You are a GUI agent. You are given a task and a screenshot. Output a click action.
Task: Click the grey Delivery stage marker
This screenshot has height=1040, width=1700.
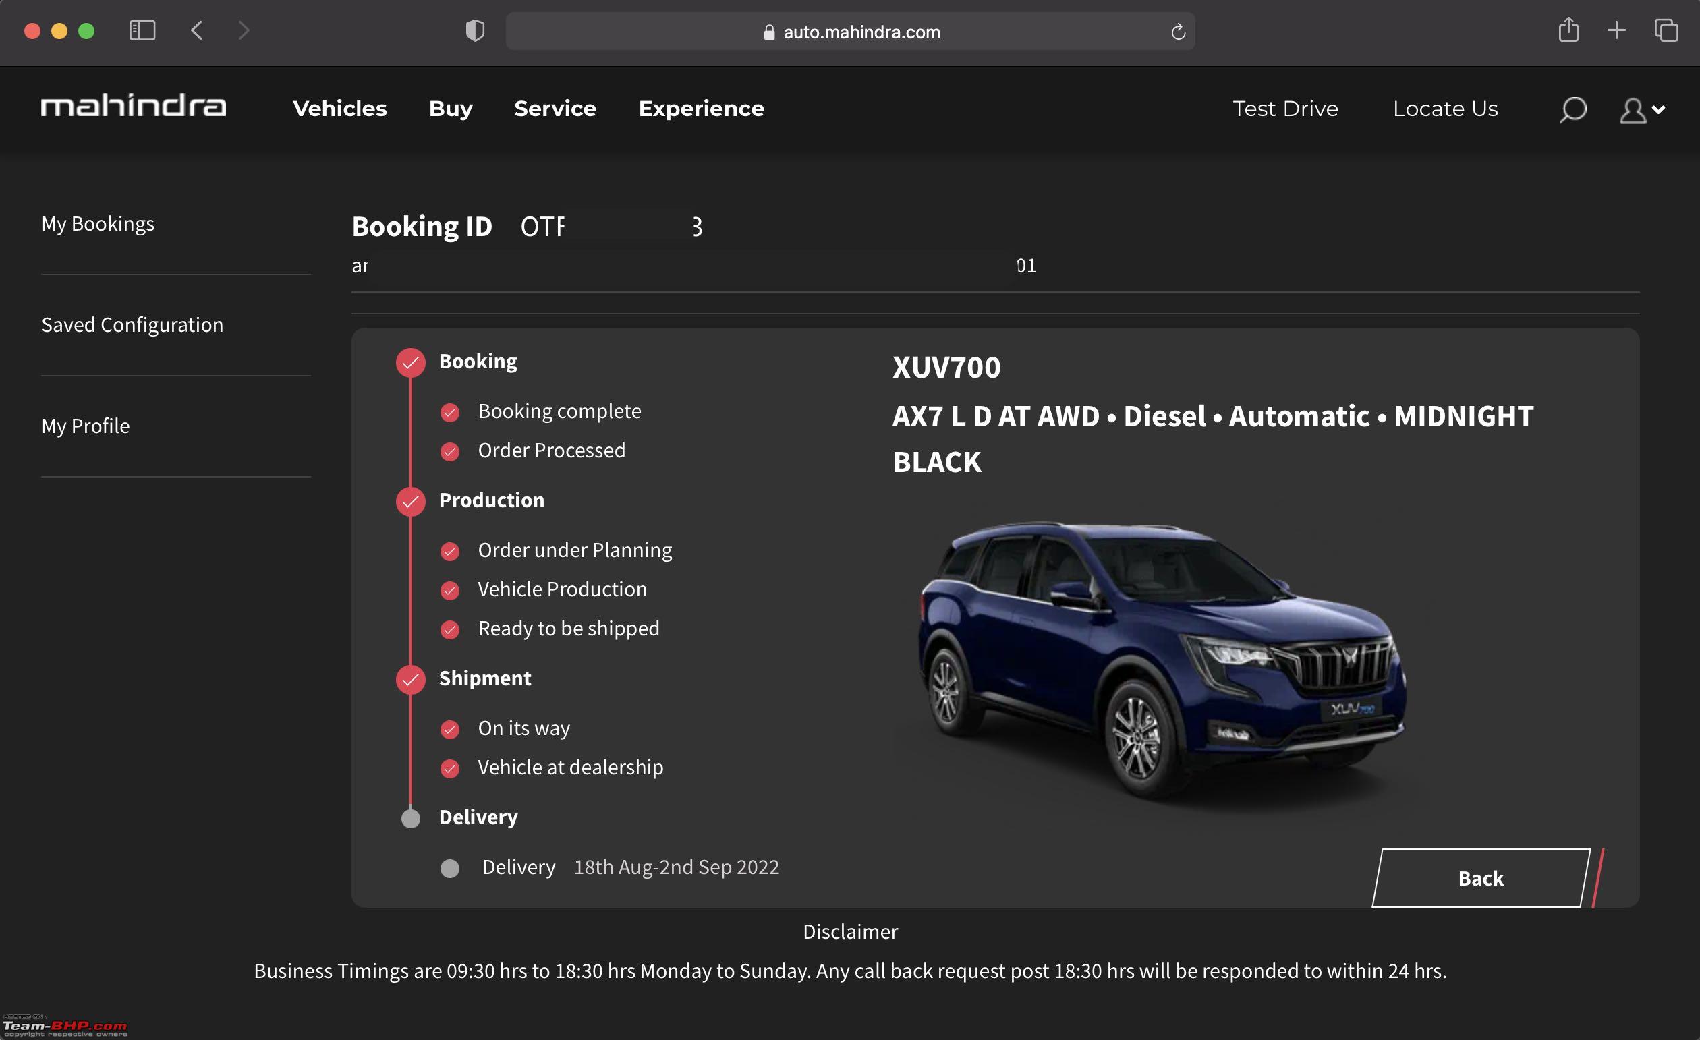(x=411, y=818)
